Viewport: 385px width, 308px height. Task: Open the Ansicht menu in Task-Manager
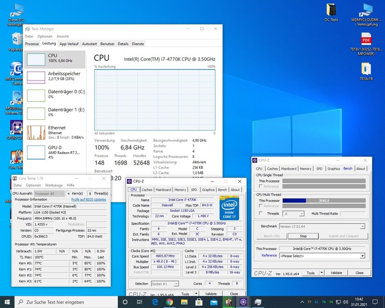[63, 37]
